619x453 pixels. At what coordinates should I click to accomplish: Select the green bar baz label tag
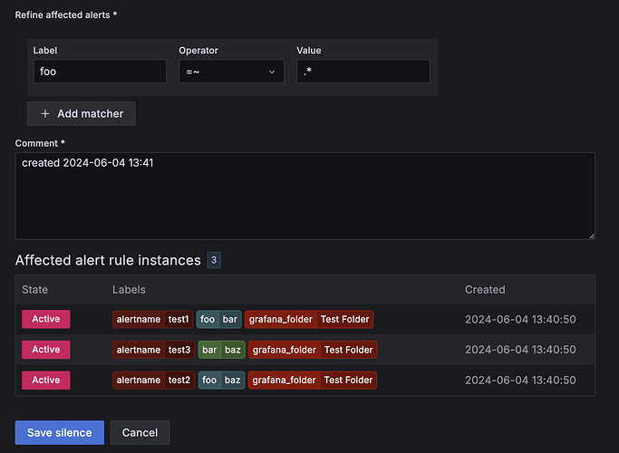[x=221, y=350]
